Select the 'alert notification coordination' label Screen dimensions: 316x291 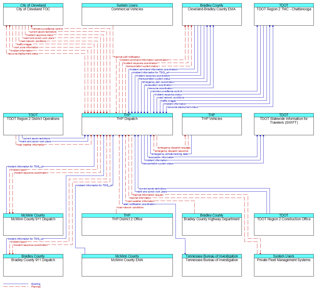pyautogui.click(x=140, y=204)
